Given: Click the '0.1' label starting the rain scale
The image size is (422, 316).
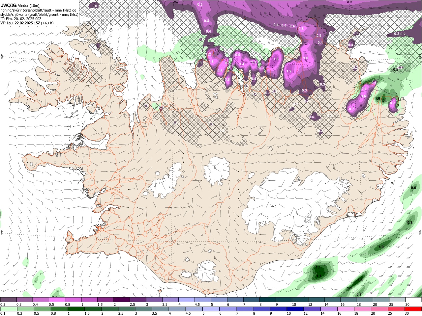Looking at the screenshot, I should point(3,313).
